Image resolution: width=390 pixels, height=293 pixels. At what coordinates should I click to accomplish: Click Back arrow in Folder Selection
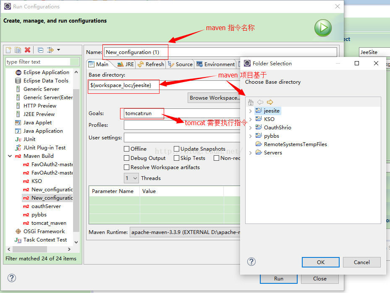pos(260,102)
